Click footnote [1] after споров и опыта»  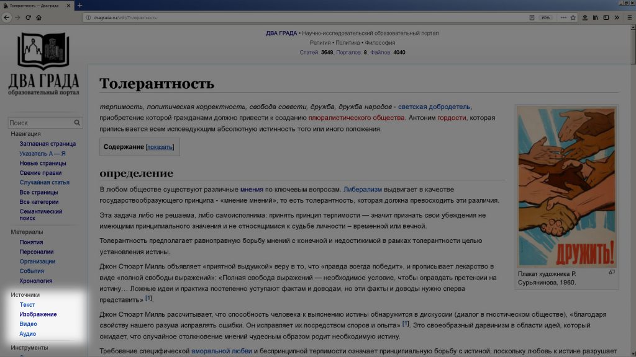click(406, 324)
